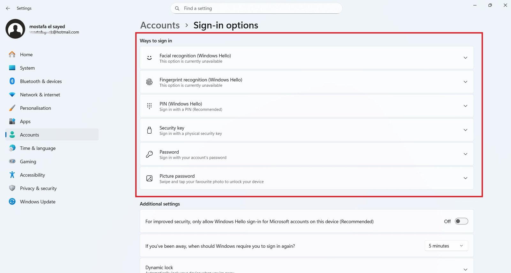Click the Gaming controller icon
Image resolution: width=511 pixels, height=273 pixels.
(x=12, y=161)
